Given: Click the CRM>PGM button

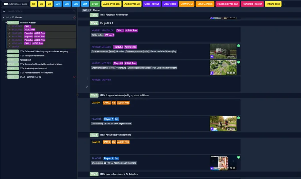Looking at the screenshot, I should pos(187,4).
